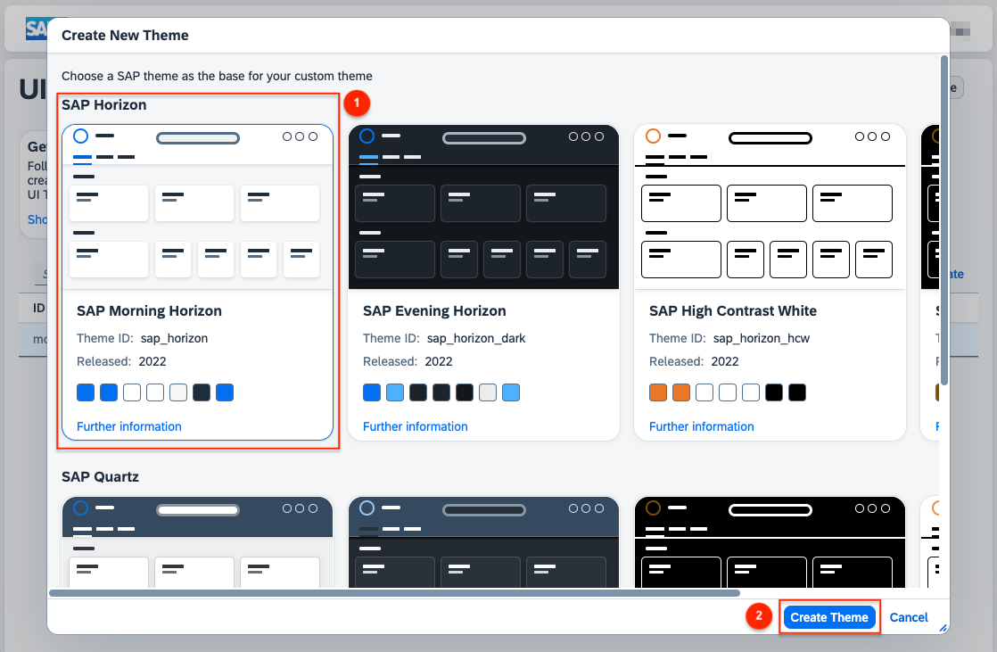
Task: Click the light blue swatch at end of SAP Evening Horizon palette
Action: click(511, 392)
